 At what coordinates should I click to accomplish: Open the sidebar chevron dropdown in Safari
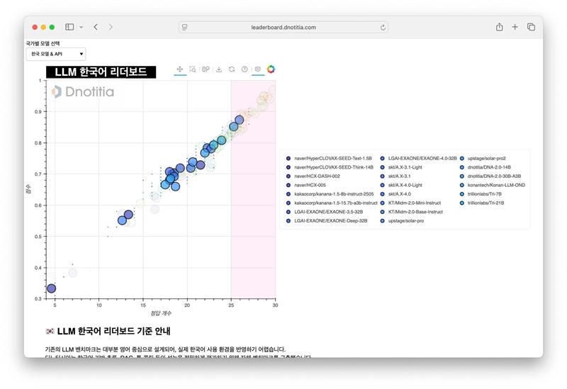[x=82, y=27]
